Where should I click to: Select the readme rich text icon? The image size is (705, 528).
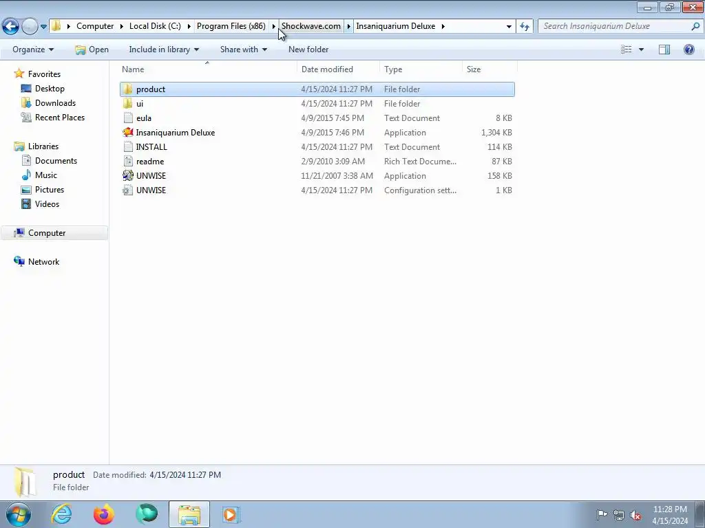128,161
